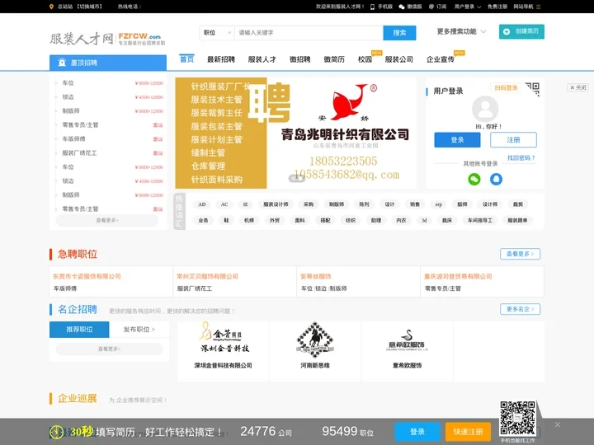The height and width of the screenshot is (445, 594).
Task: Switch to QR code scan login
Action: coord(506,88)
